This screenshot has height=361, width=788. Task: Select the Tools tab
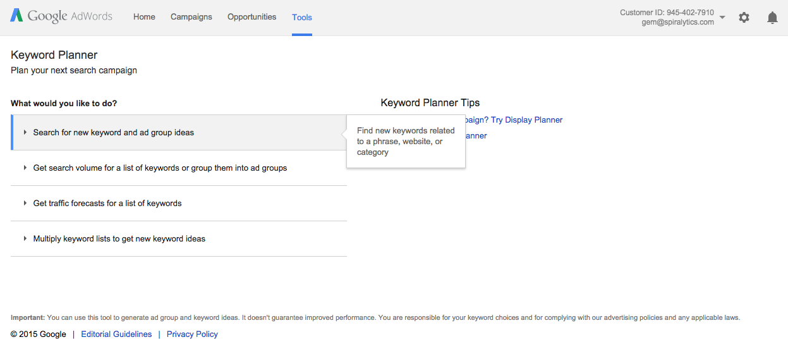[x=302, y=18]
